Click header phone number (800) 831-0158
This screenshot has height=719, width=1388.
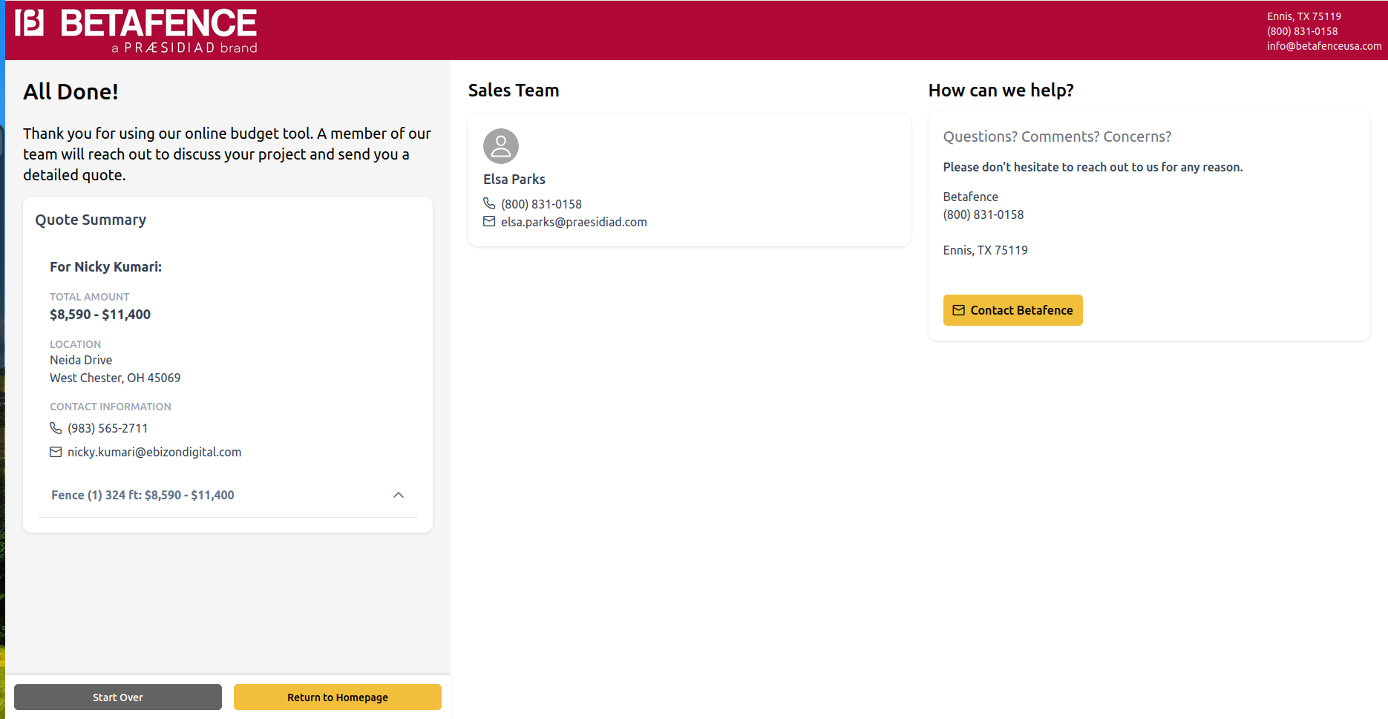coord(1302,31)
